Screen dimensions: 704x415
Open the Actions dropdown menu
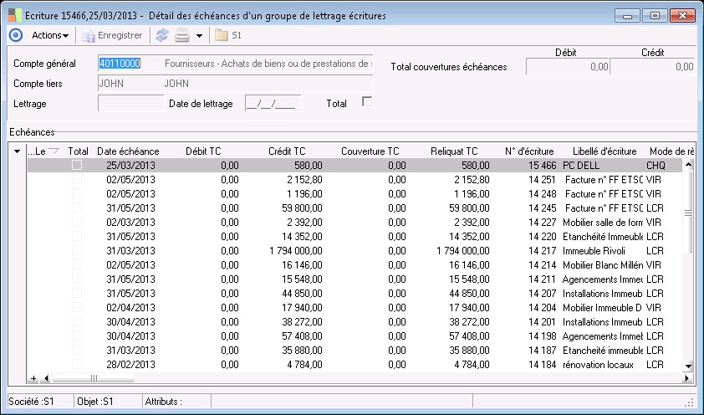click(x=49, y=35)
